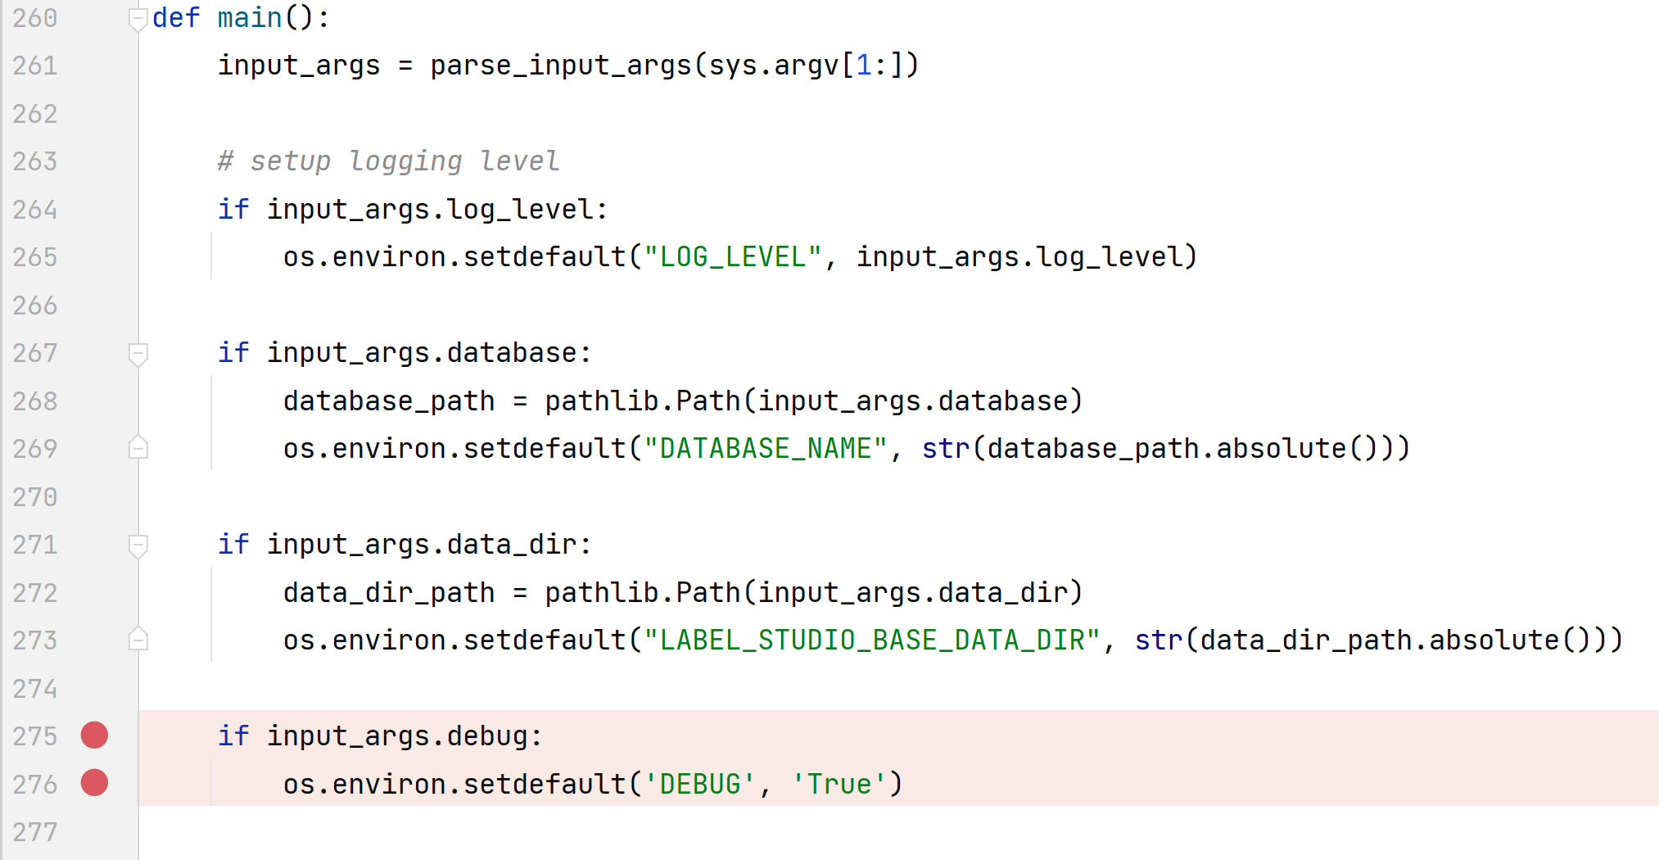Click pathlib.Path on line 268
Image resolution: width=1659 pixels, height=860 pixels.
pyautogui.click(x=643, y=401)
